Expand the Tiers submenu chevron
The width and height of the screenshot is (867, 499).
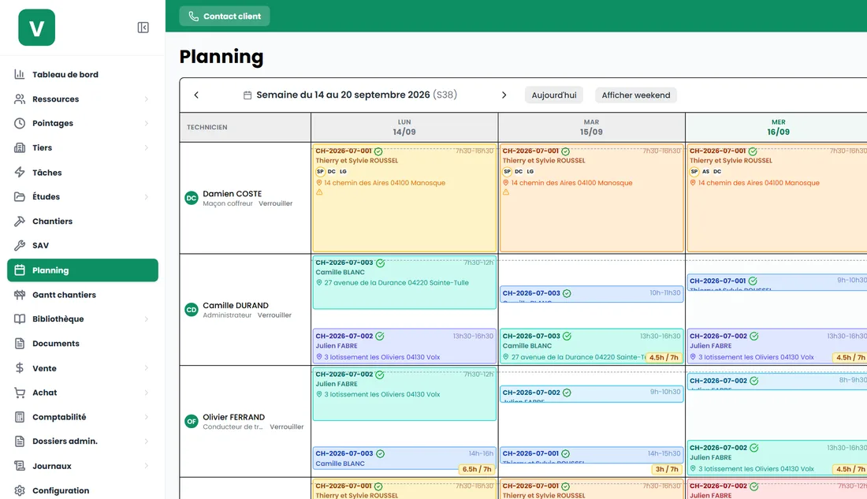(147, 147)
